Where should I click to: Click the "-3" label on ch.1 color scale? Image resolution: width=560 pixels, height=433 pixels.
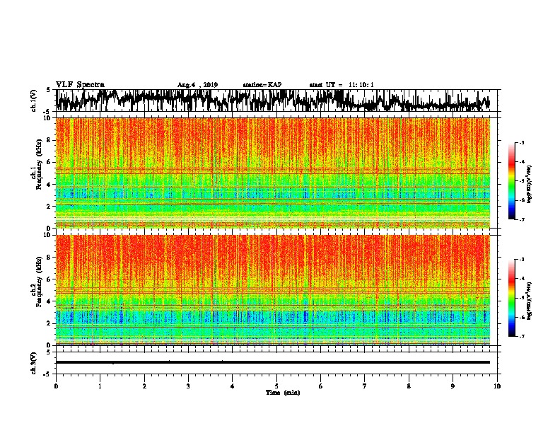click(x=522, y=142)
